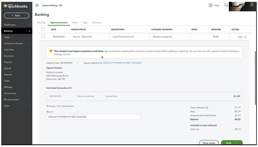258x147 pixels.
Task: Click the Square - Edmonton payee cell
Action: pos(82,37)
